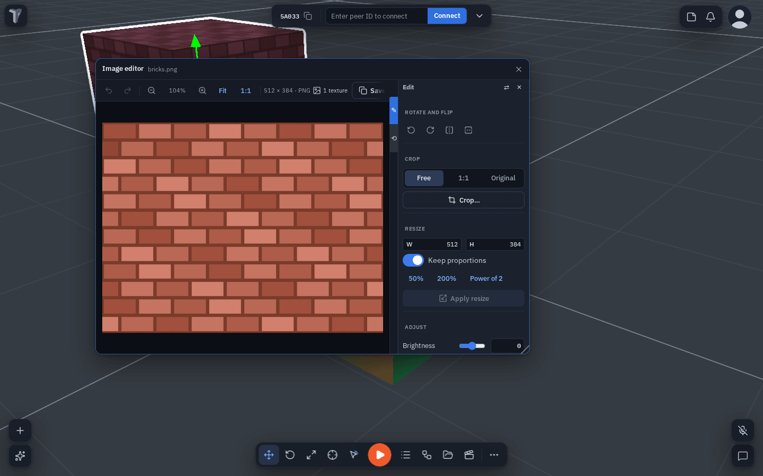Flip image horizontally

[x=449, y=130]
